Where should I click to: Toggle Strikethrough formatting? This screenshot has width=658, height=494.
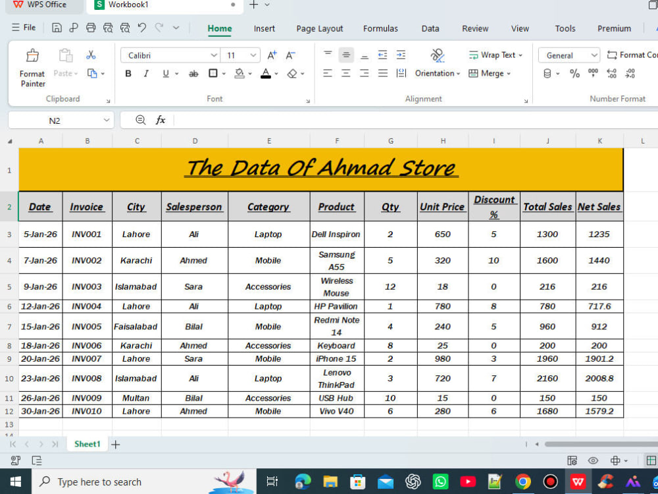coord(193,74)
